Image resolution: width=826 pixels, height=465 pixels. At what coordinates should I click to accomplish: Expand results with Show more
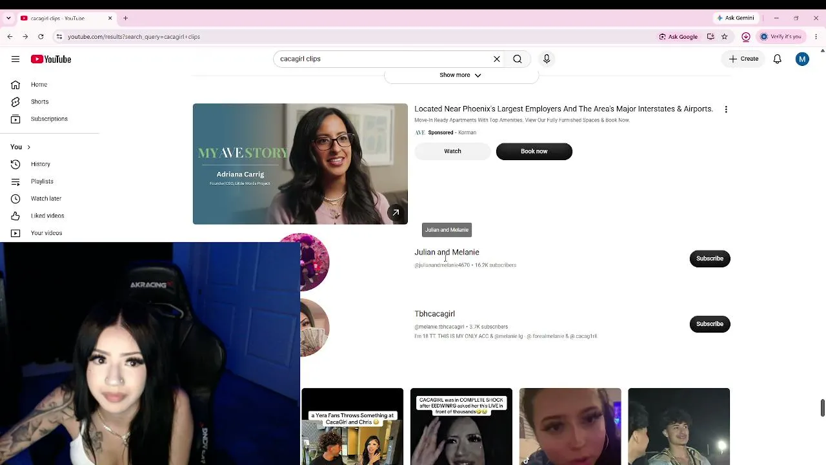(x=461, y=75)
